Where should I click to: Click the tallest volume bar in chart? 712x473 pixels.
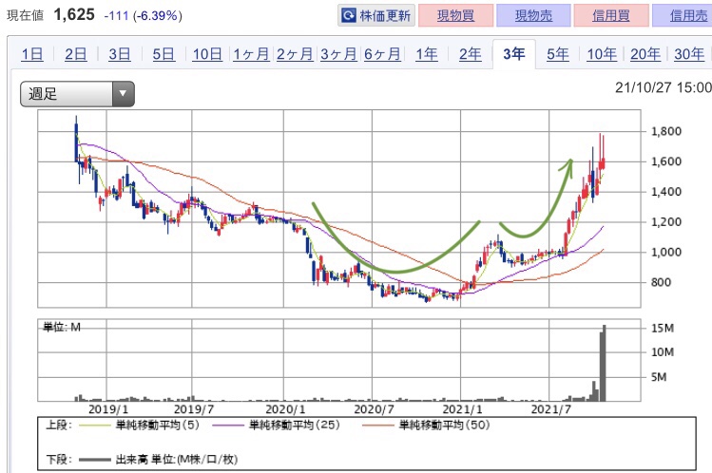(x=604, y=365)
